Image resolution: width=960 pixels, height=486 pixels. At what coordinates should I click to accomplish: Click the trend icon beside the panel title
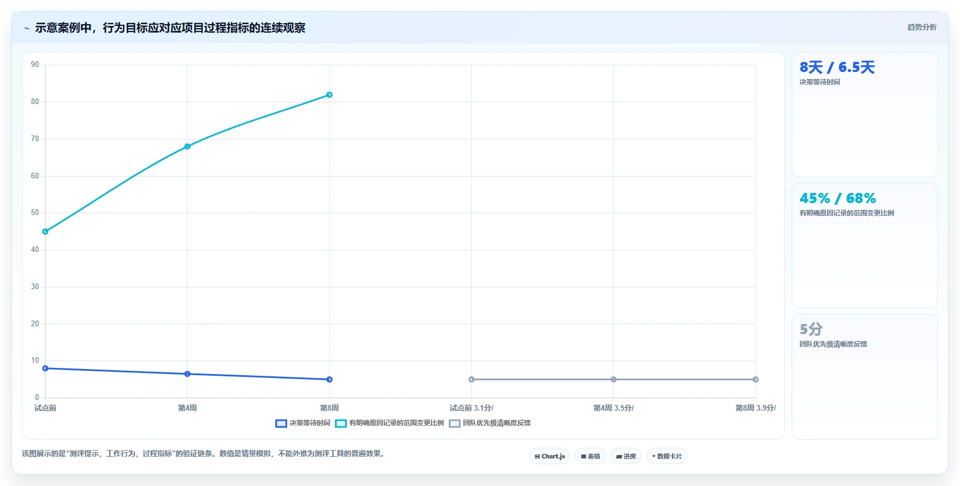click(x=26, y=28)
